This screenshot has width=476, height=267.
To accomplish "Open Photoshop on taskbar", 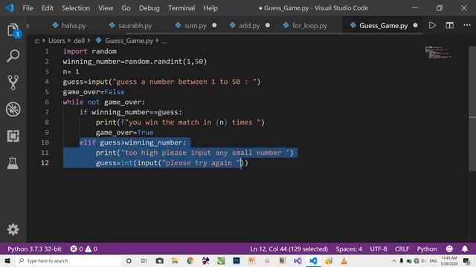I will point(237,260).
